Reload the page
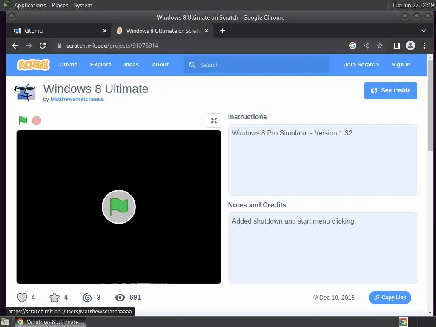 click(x=43, y=46)
